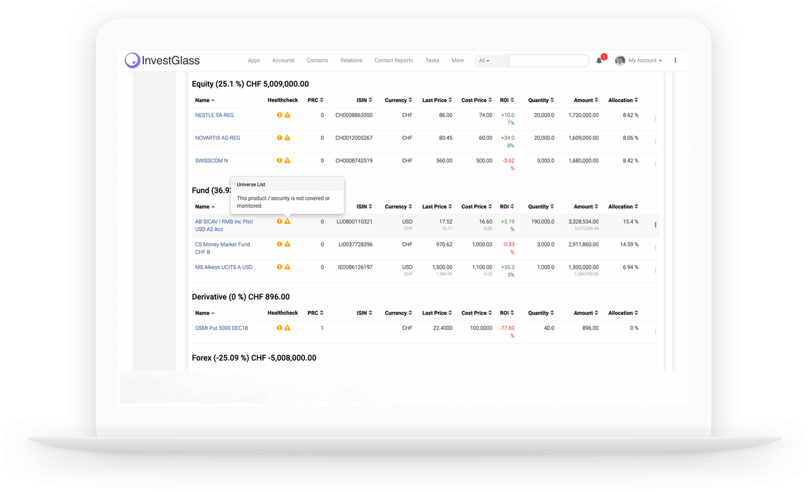Sort Equity table by ROI
Screen dimensions: 808x491
click(507, 100)
